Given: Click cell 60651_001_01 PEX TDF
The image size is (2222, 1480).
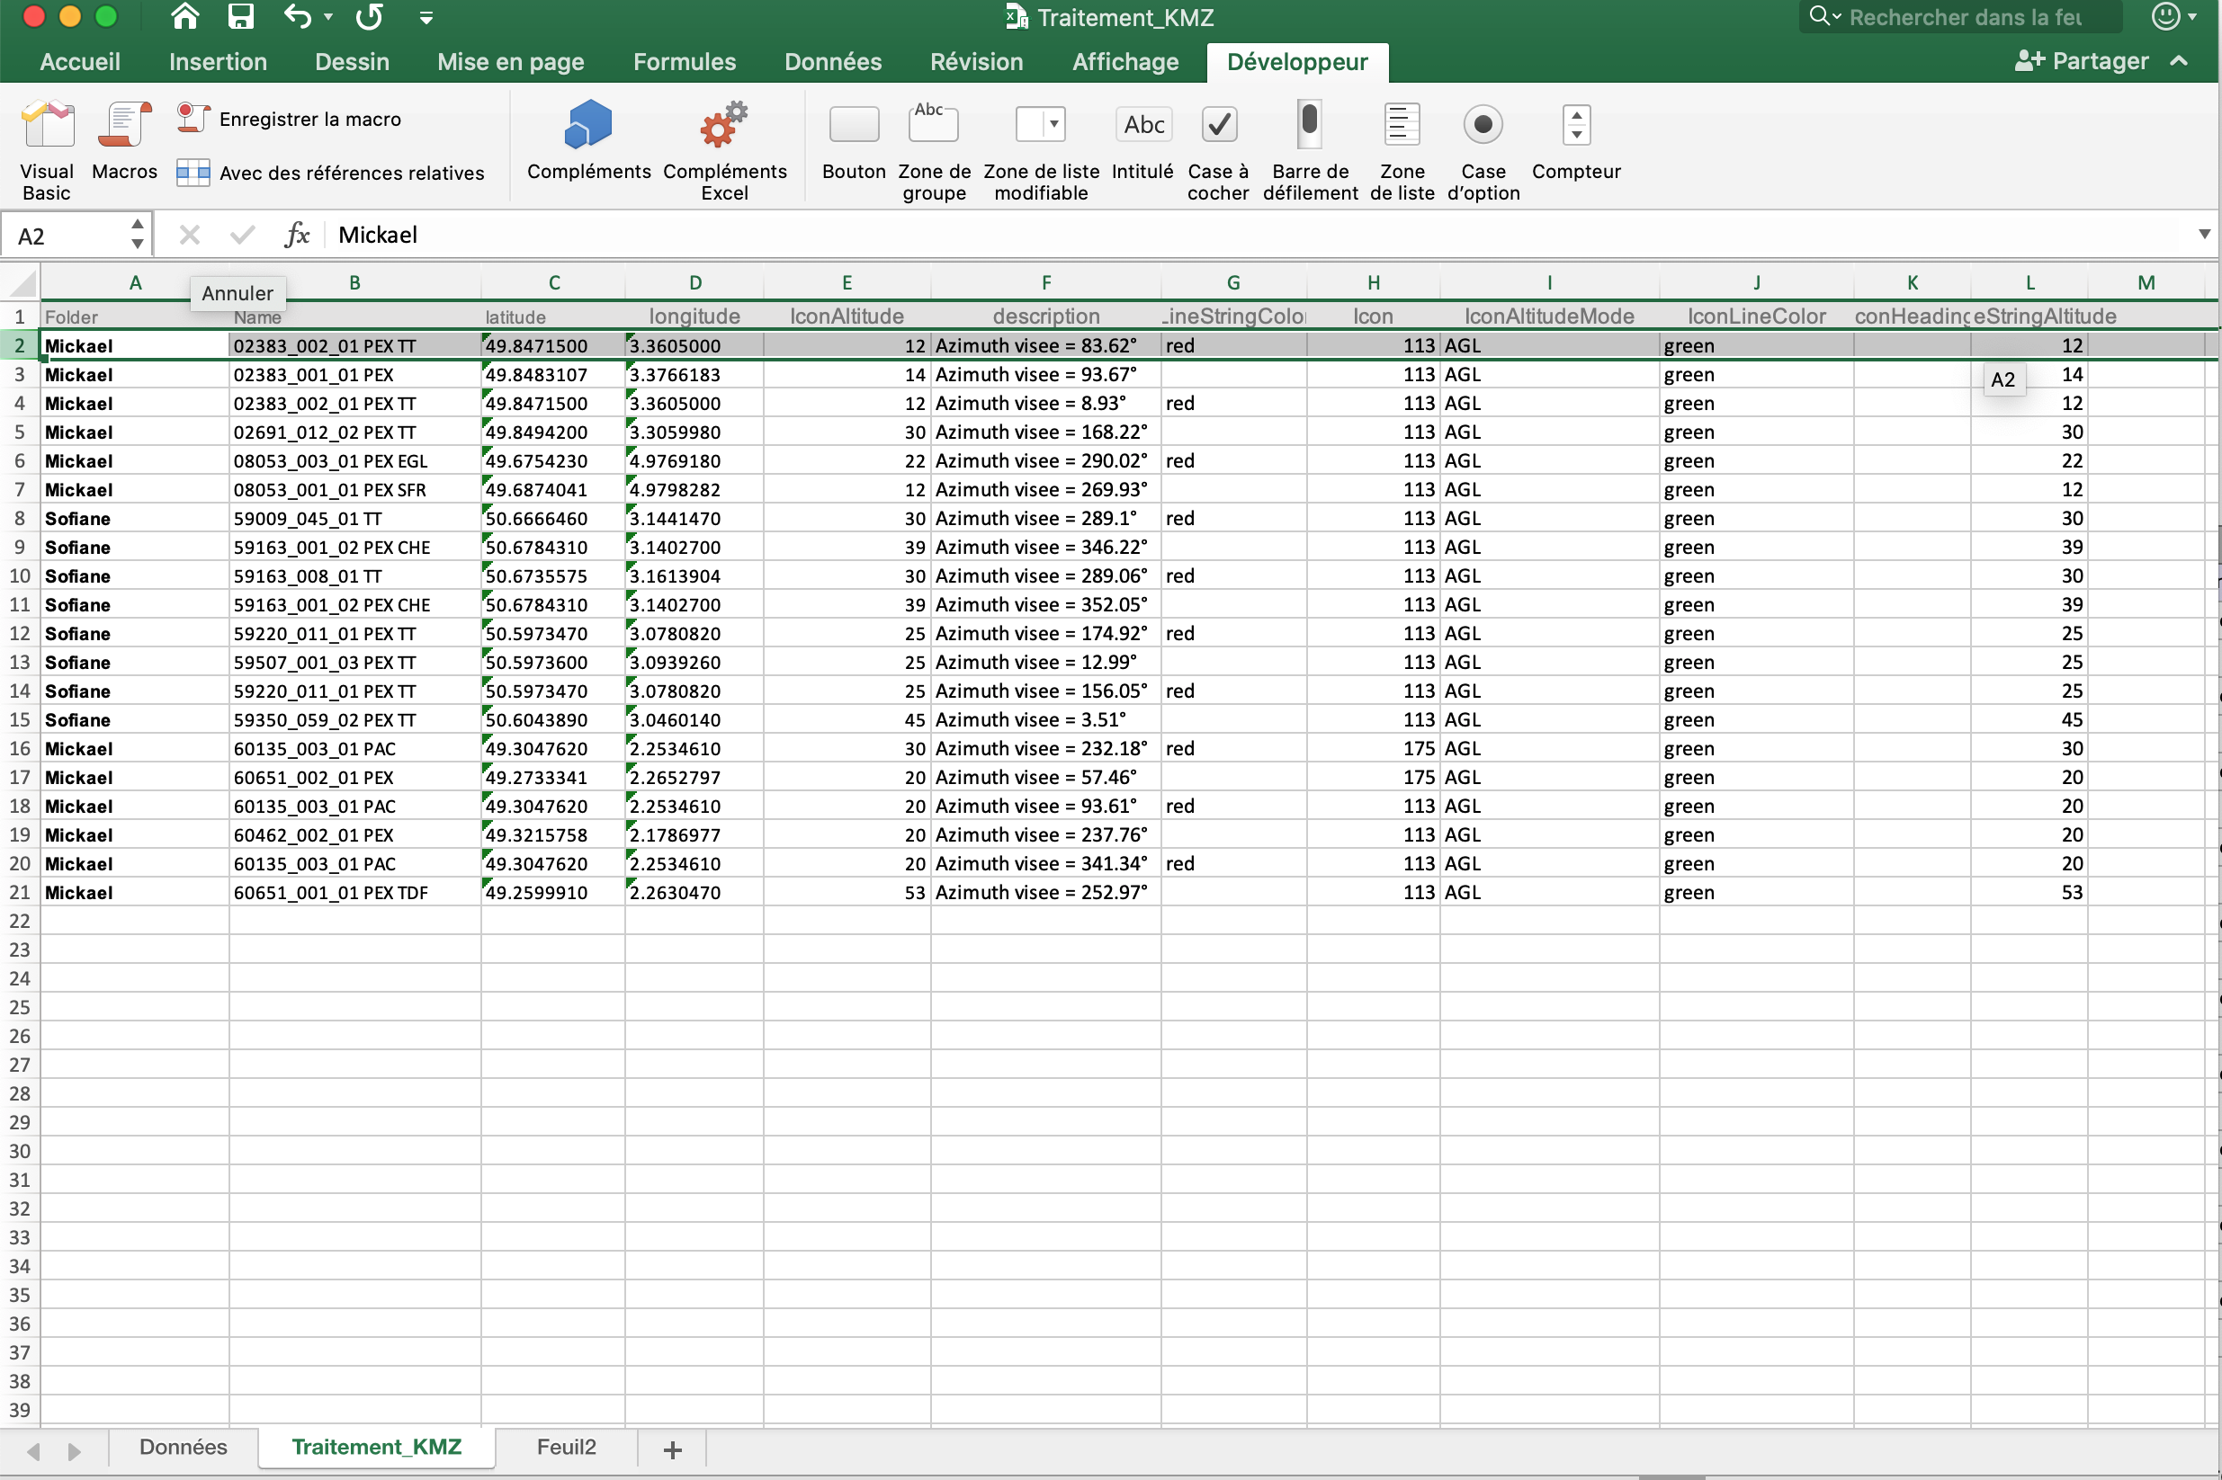Looking at the screenshot, I should click(x=355, y=892).
